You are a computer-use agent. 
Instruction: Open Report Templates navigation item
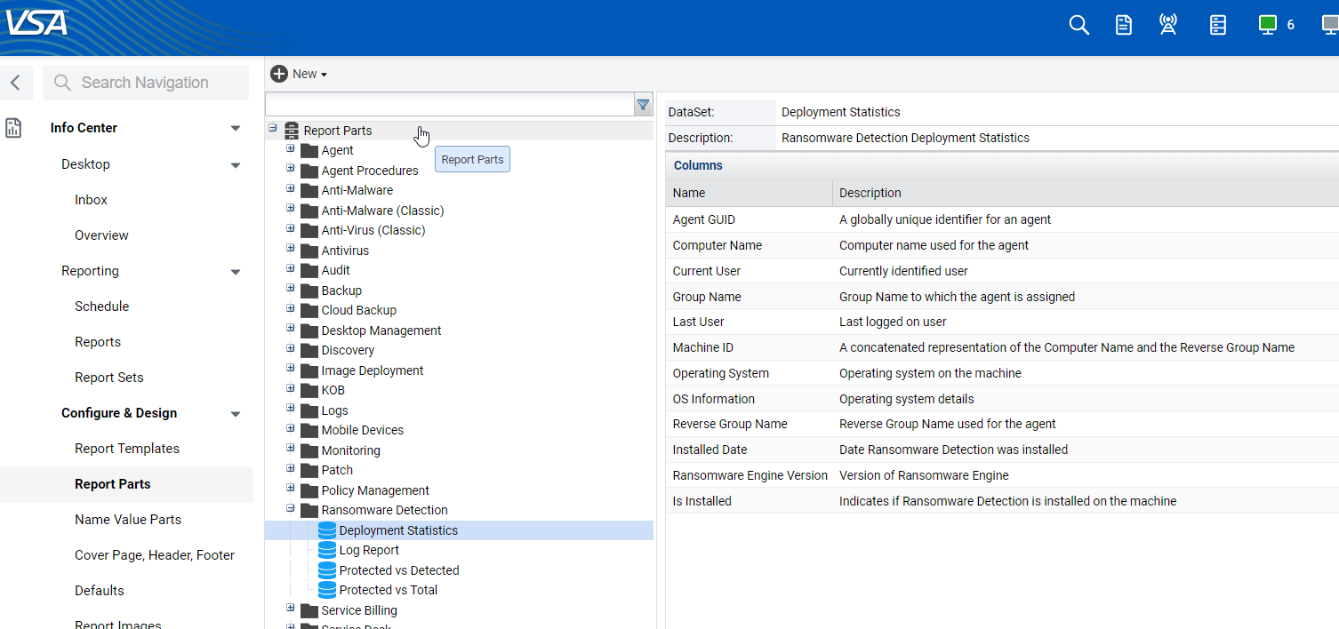click(127, 449)
